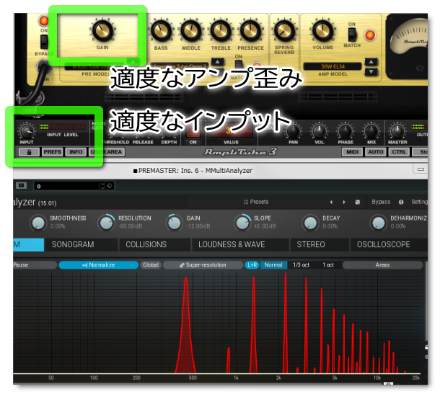Open the L+R channel selector

point(252,265)
